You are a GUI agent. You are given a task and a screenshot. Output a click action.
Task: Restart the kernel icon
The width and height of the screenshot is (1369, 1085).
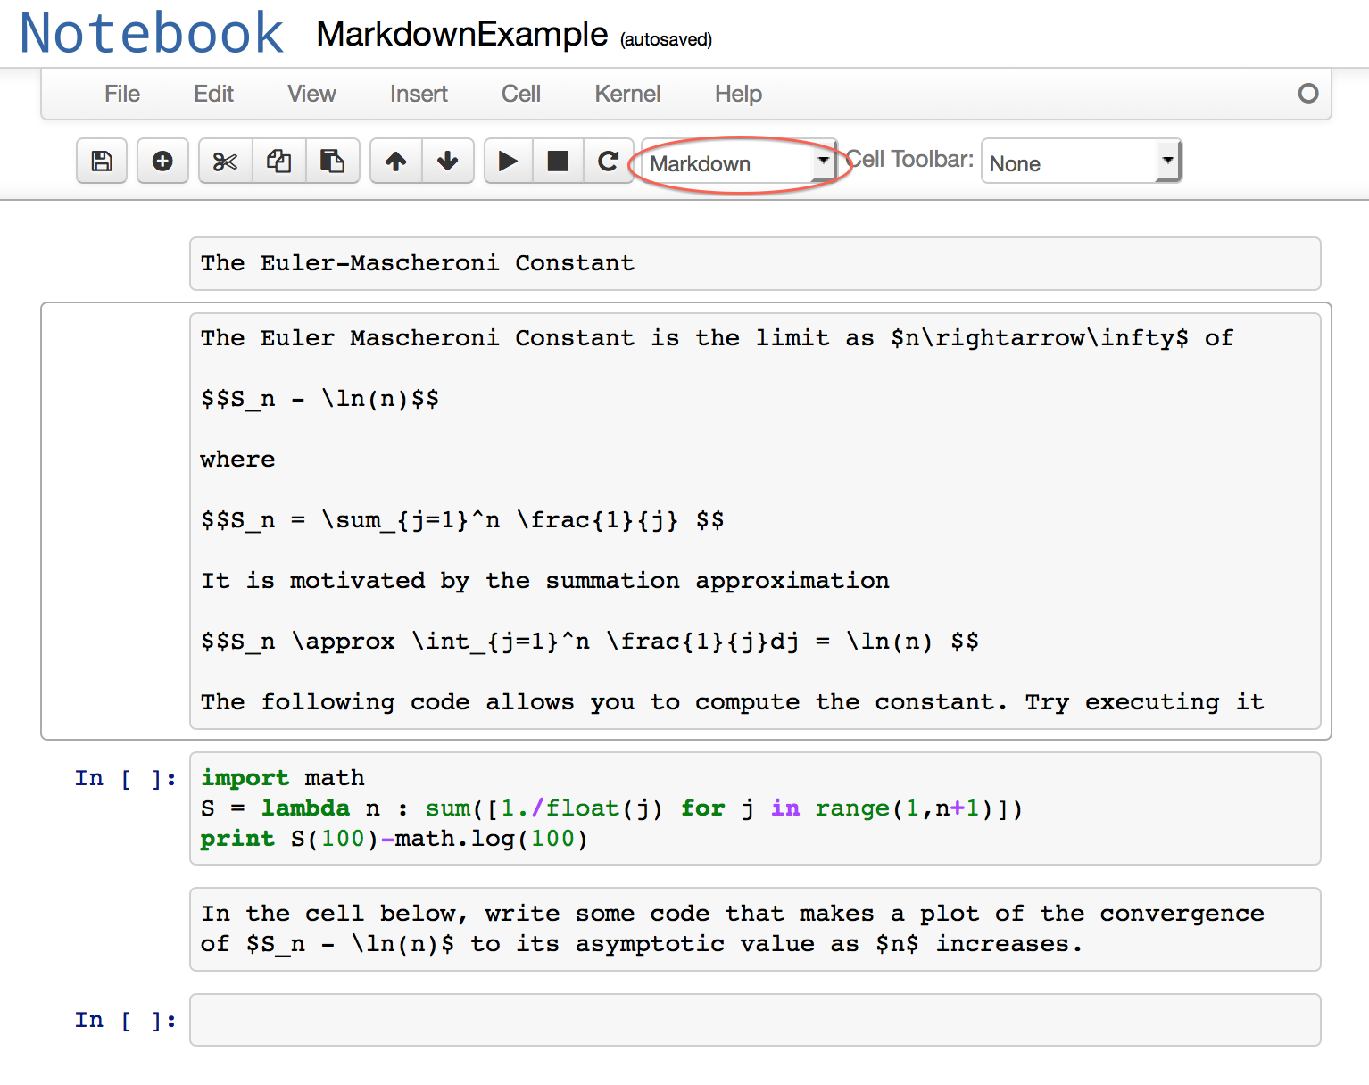(608, 162)
